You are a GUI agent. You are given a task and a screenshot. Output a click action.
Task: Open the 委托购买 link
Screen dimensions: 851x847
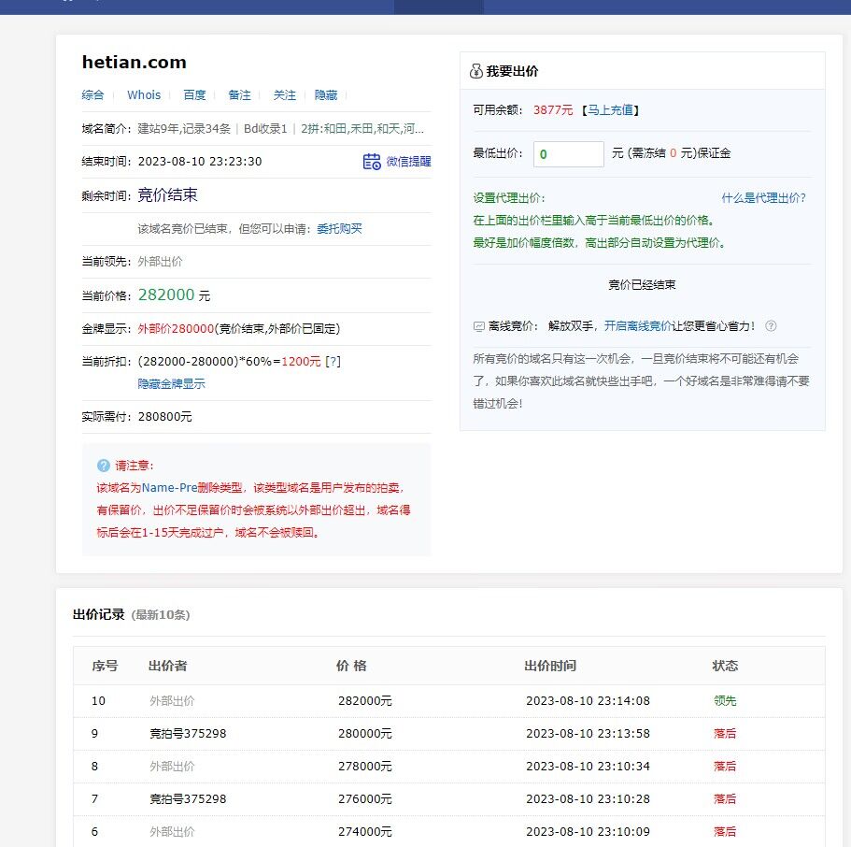coord(339,229)
